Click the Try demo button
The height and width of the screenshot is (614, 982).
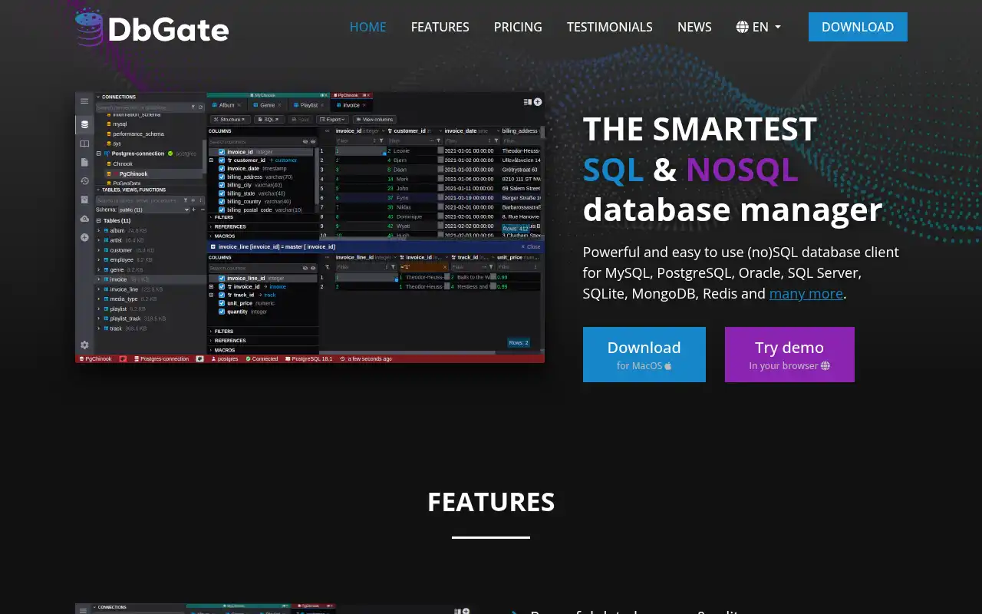point(789,355)
